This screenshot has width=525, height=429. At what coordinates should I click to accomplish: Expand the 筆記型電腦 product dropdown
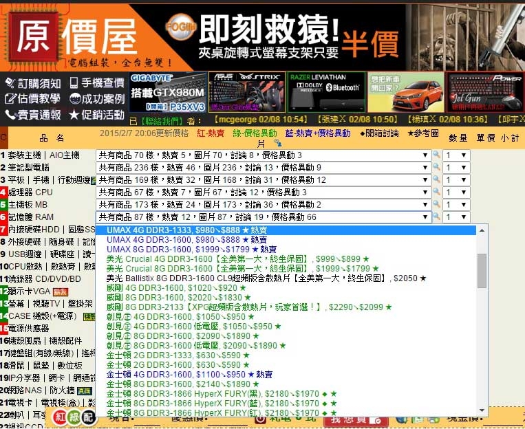pos(264,168)
